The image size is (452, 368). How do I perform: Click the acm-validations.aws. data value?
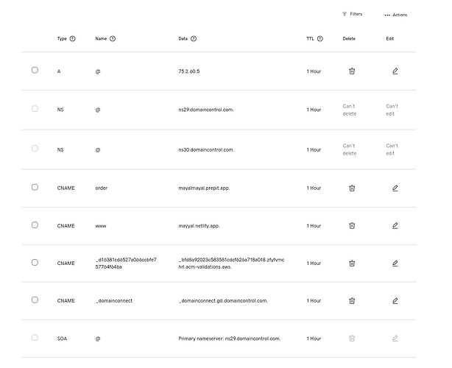231,263
